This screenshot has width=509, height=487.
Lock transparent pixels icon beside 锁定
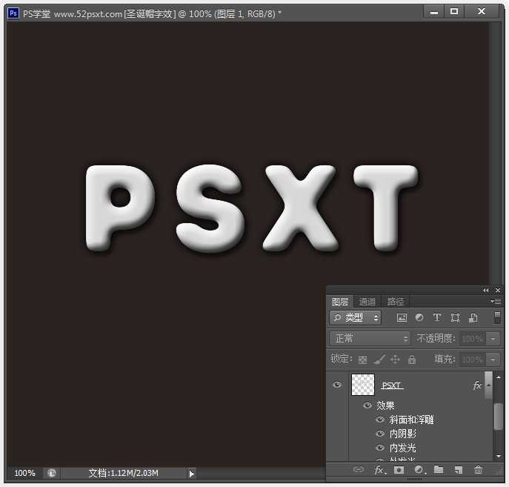362,360
